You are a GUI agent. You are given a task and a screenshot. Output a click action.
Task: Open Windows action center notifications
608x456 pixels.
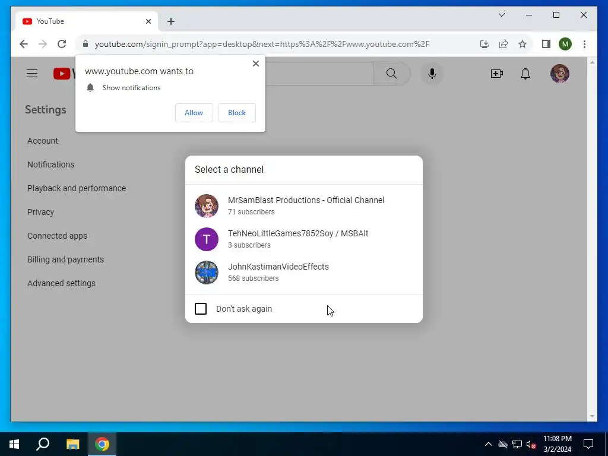coord(588,444)
